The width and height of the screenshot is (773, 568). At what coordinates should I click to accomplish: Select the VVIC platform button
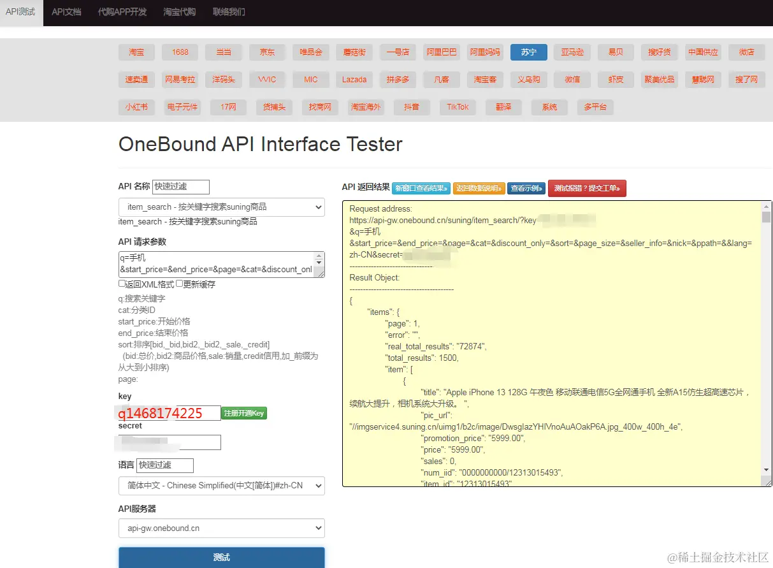pos(267,80)
